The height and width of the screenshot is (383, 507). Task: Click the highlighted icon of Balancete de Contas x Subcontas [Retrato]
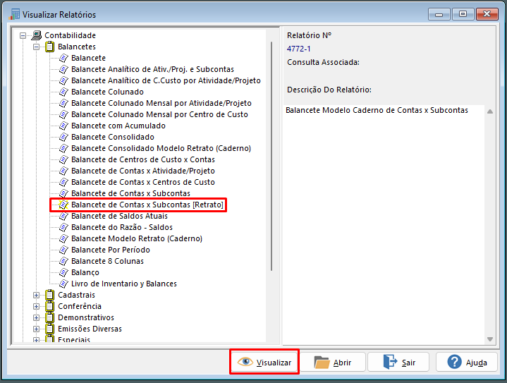point(63,205)
